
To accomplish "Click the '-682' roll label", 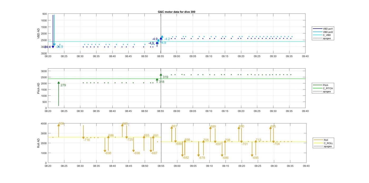I will click(186, 158).
